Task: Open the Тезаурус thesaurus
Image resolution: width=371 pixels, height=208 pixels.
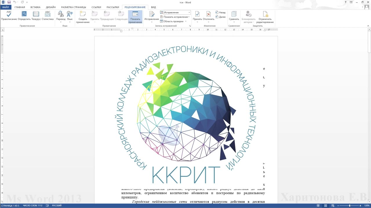Action: [36, 16]
